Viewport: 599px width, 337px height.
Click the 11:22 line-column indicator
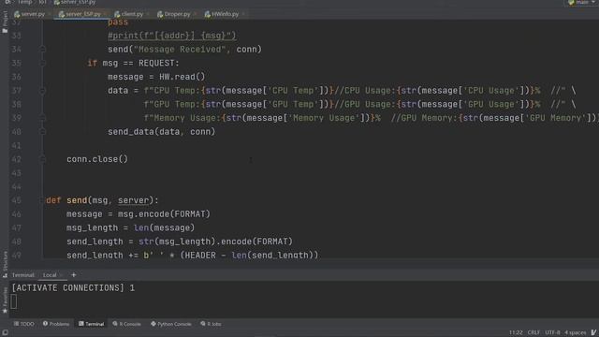(x=516, y=332)
